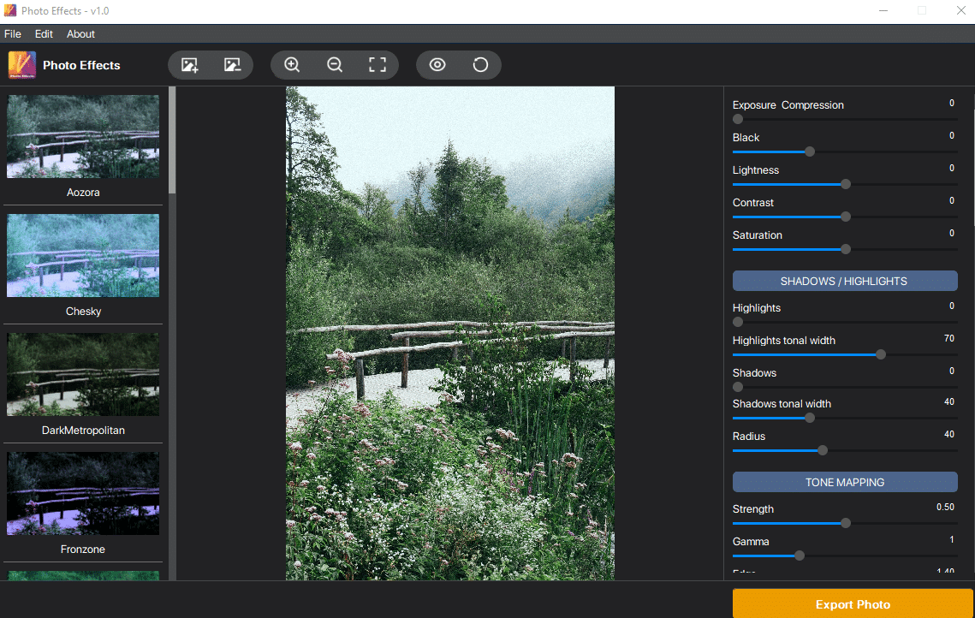Click the Photo Effects logo icon

pos(21,65)
